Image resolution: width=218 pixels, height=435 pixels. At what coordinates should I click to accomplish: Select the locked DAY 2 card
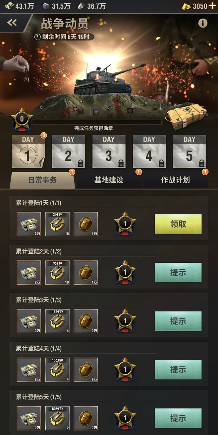68,151
